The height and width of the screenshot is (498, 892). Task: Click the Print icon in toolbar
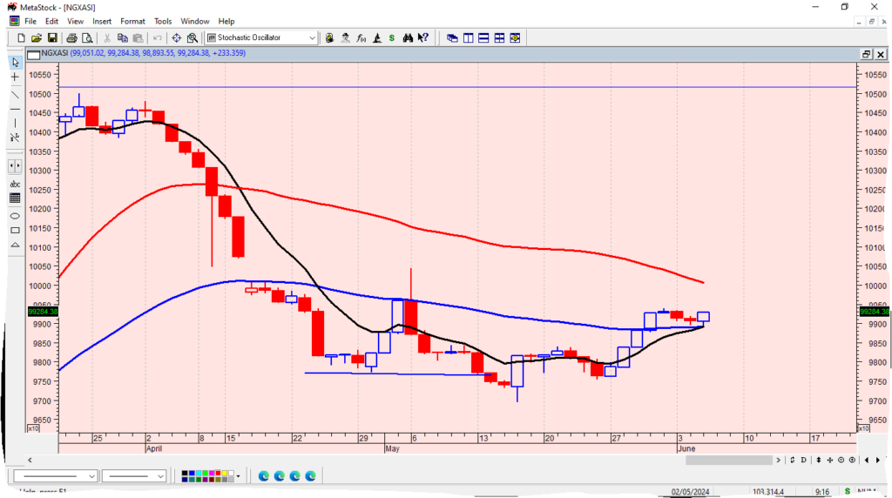(72, 38)
